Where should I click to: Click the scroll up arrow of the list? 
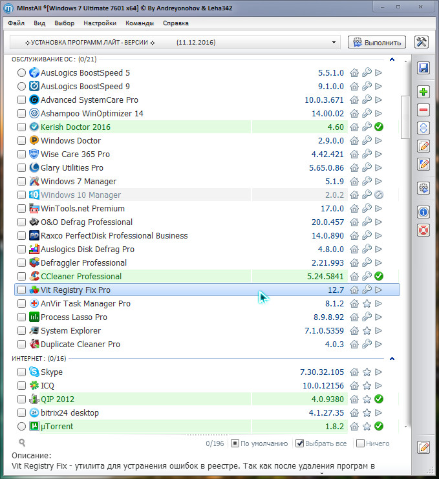coord(405,61)
